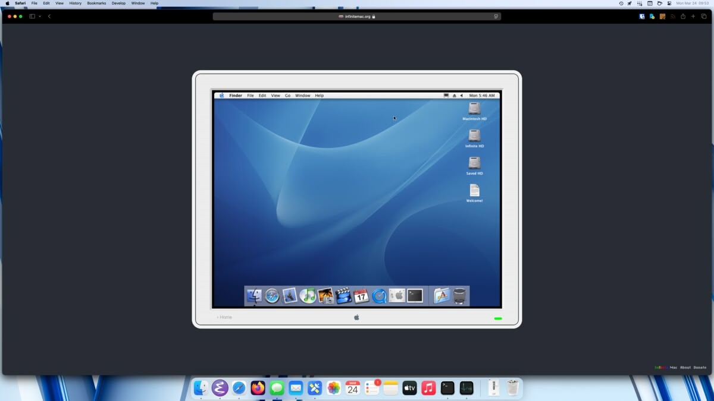Open Firefox from the macOS dock
The width and height of the screenshot is (714, 401).
click(x=258, y=388)
